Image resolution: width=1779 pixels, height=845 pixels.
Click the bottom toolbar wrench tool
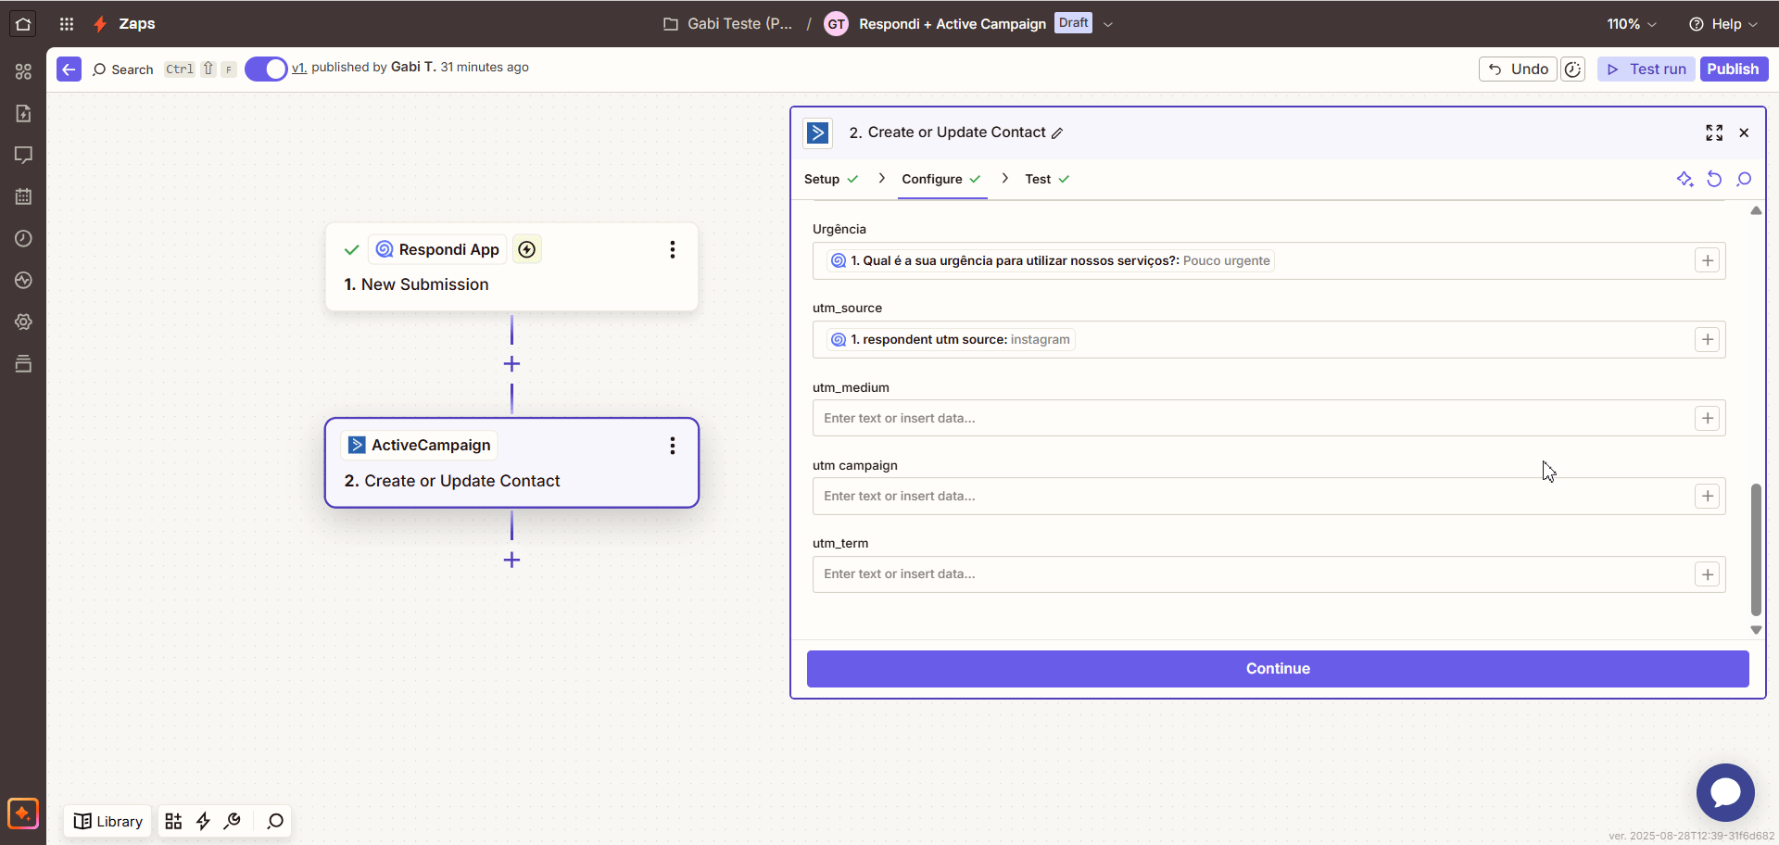click(233, 821)
